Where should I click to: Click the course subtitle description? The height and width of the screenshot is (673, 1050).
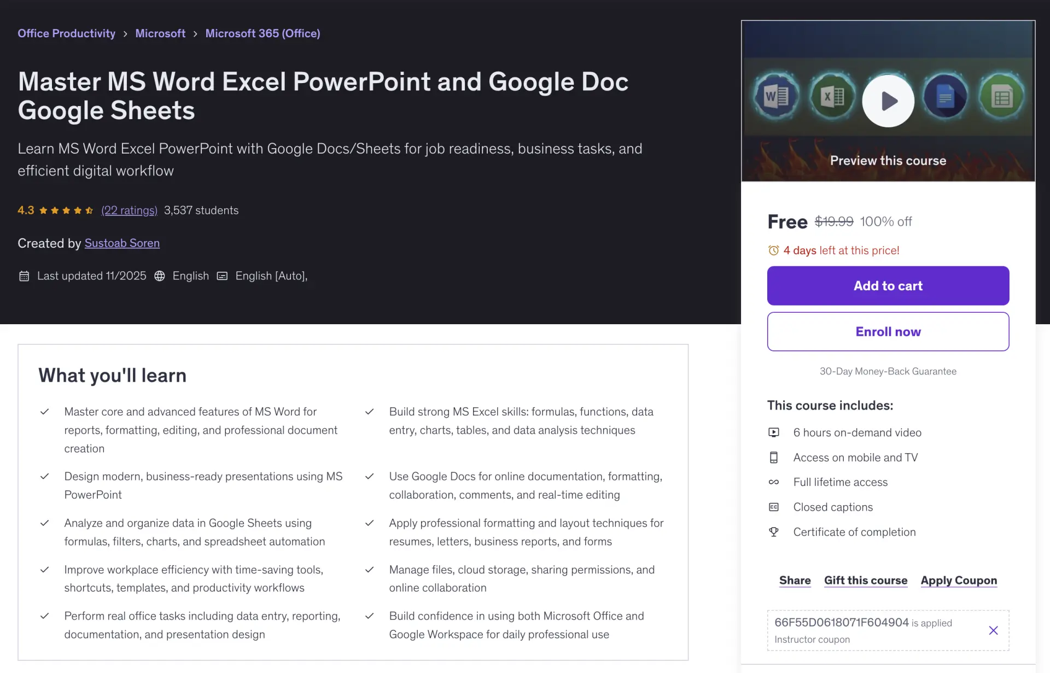click(x=330, y=160)
